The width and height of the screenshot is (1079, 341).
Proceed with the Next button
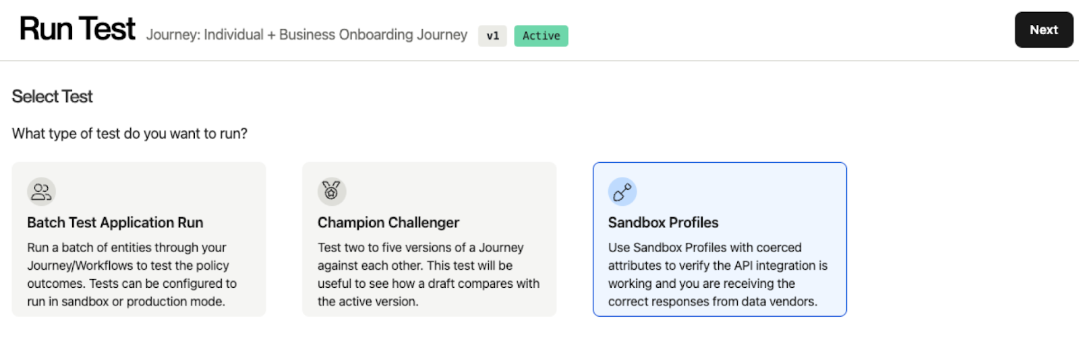(1043, 30)
